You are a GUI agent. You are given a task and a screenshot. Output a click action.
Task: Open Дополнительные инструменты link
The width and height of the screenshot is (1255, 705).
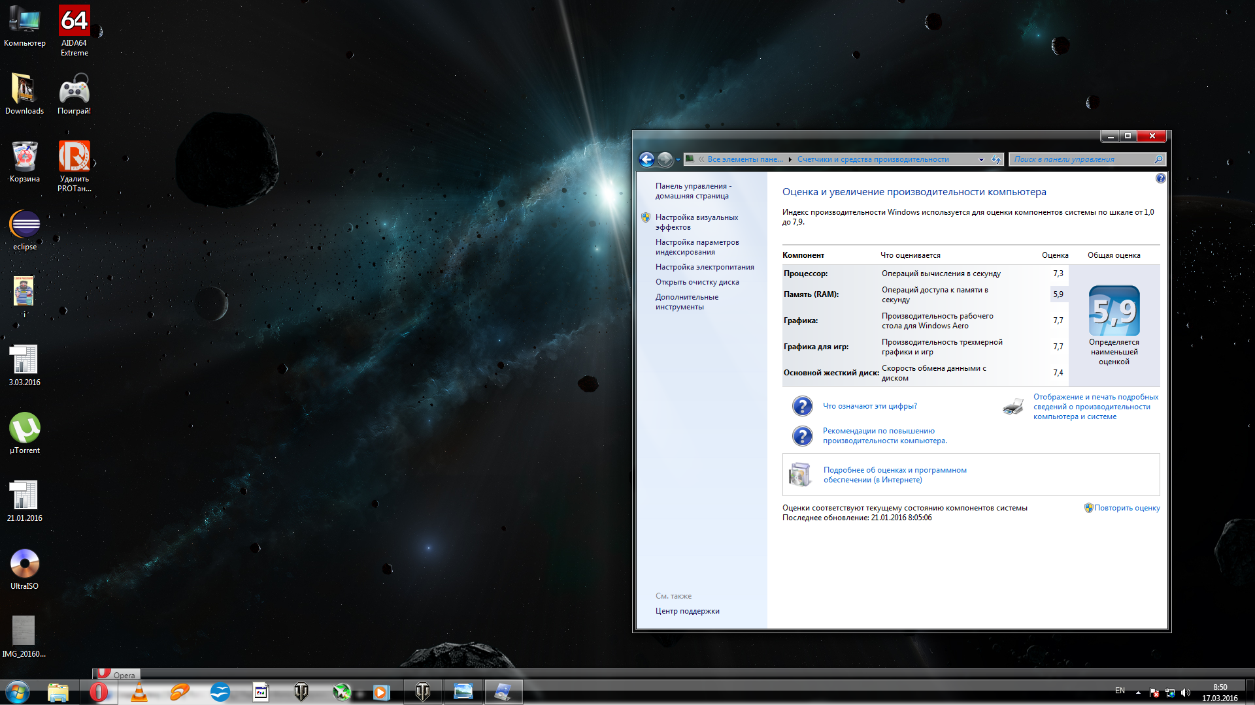click(687, 302)
